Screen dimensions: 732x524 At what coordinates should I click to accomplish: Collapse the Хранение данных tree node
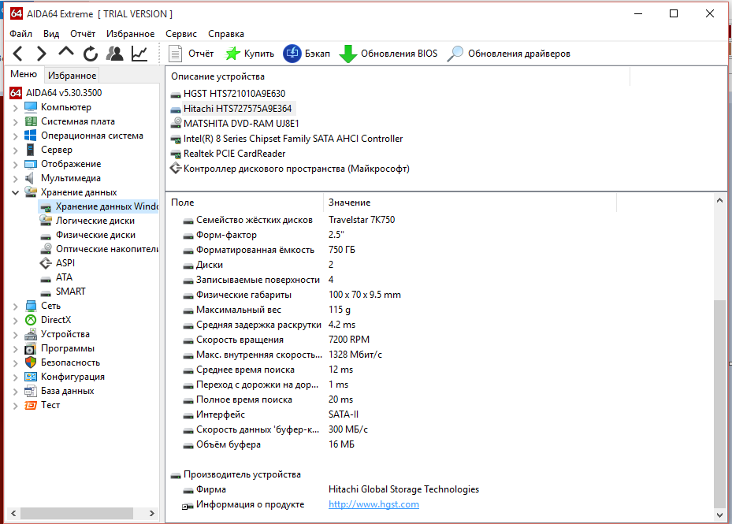coord(15,192)
